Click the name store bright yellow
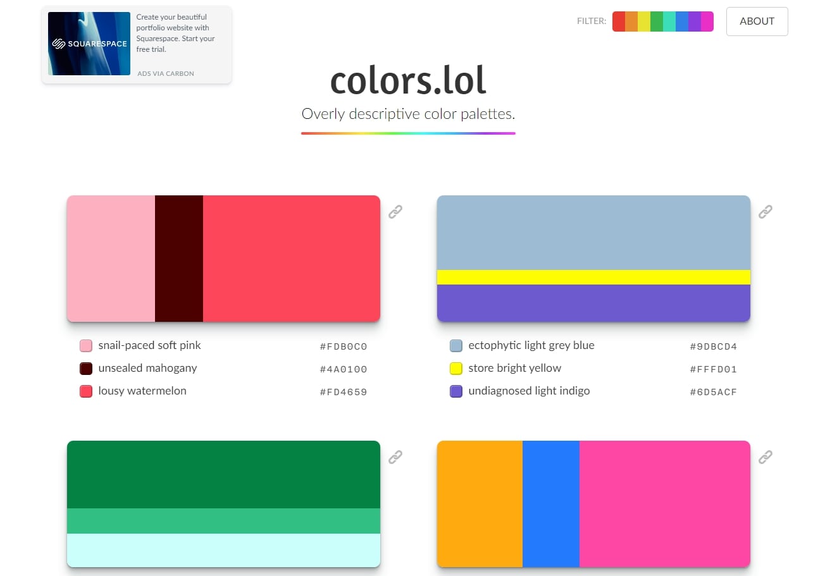Viewport: 825px width, 576px height. [x=515, y=368]
